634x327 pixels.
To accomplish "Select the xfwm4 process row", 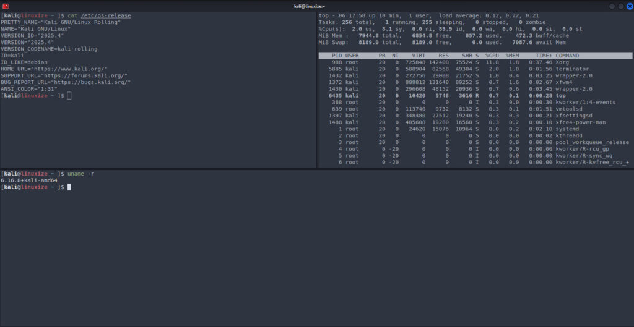I will click(475, 82).
